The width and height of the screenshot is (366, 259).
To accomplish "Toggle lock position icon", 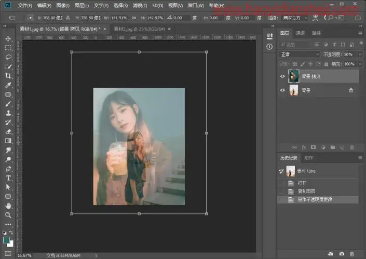I will tap(310, 64).
